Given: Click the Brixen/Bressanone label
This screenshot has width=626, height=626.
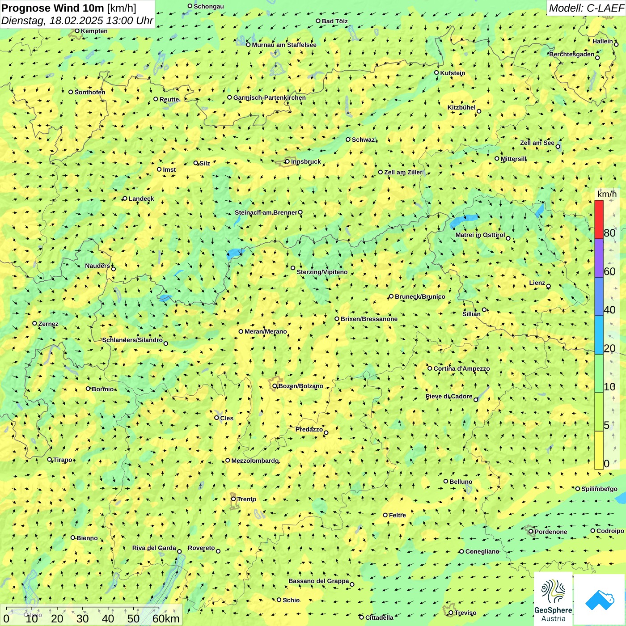Looking at the screenshot, I should [369, 319].
